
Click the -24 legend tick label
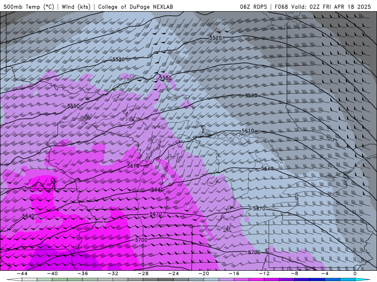(x=173, y=274)
